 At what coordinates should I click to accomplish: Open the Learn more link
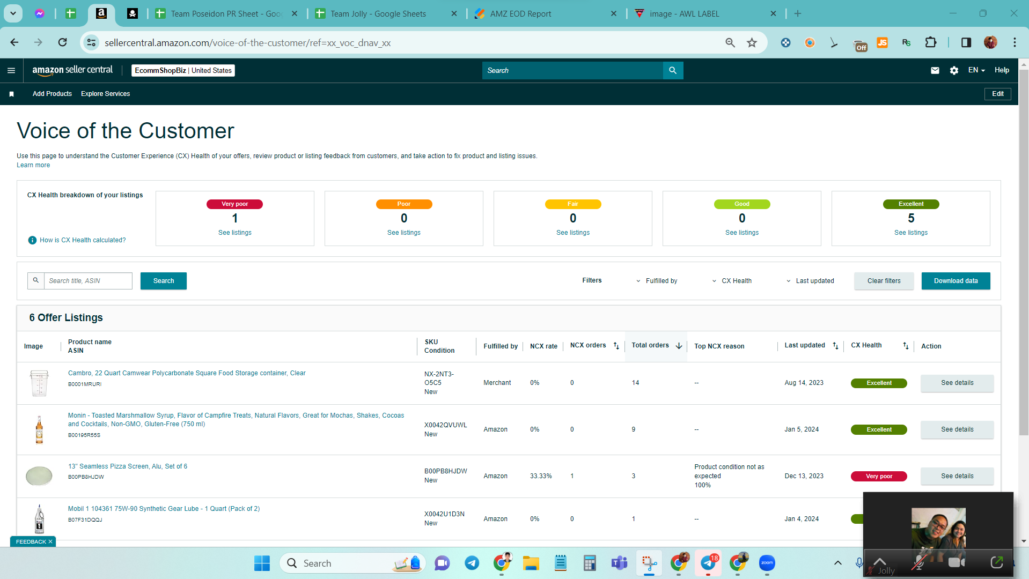click(33, 165)
